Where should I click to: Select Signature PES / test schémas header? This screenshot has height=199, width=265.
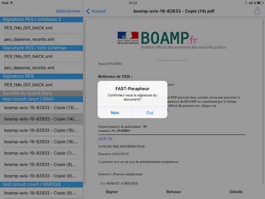tap(41, 48)
